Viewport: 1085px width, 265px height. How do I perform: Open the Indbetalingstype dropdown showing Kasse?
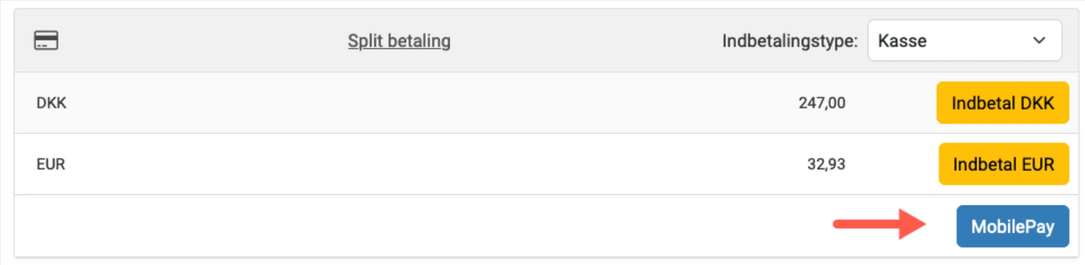964,40
